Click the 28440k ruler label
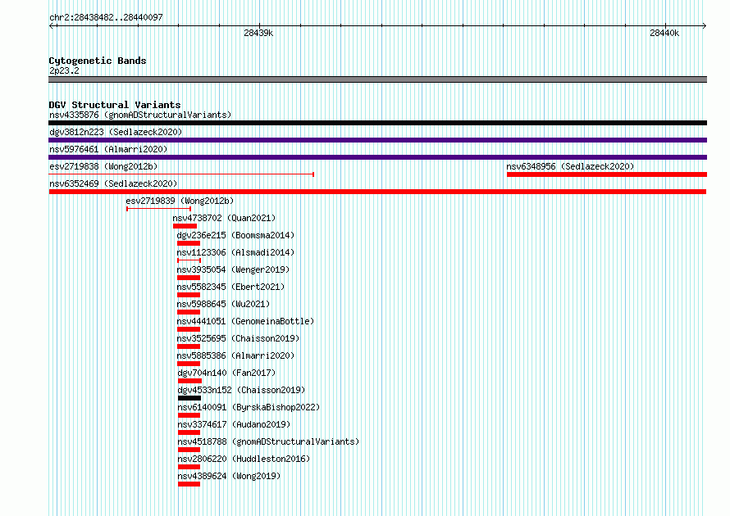Screen dimensions: 730x516 point(664,33)
